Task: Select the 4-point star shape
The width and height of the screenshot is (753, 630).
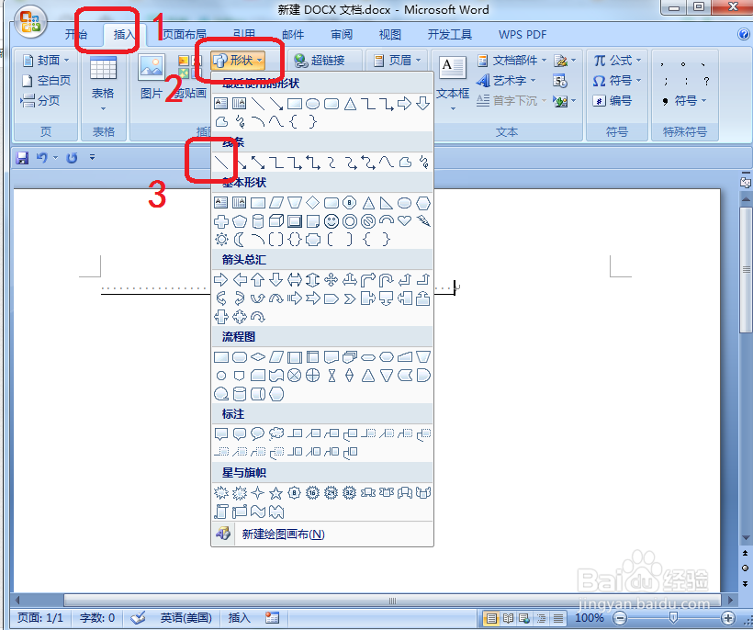Action: click(258, 492)
